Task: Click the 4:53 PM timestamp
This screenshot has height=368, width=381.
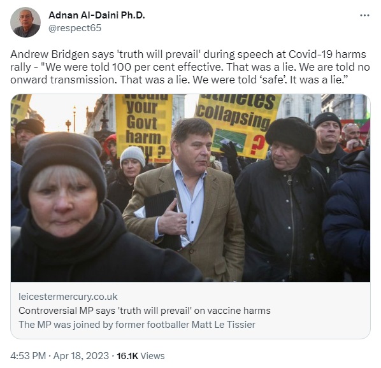Action: [x=28, y=356]
